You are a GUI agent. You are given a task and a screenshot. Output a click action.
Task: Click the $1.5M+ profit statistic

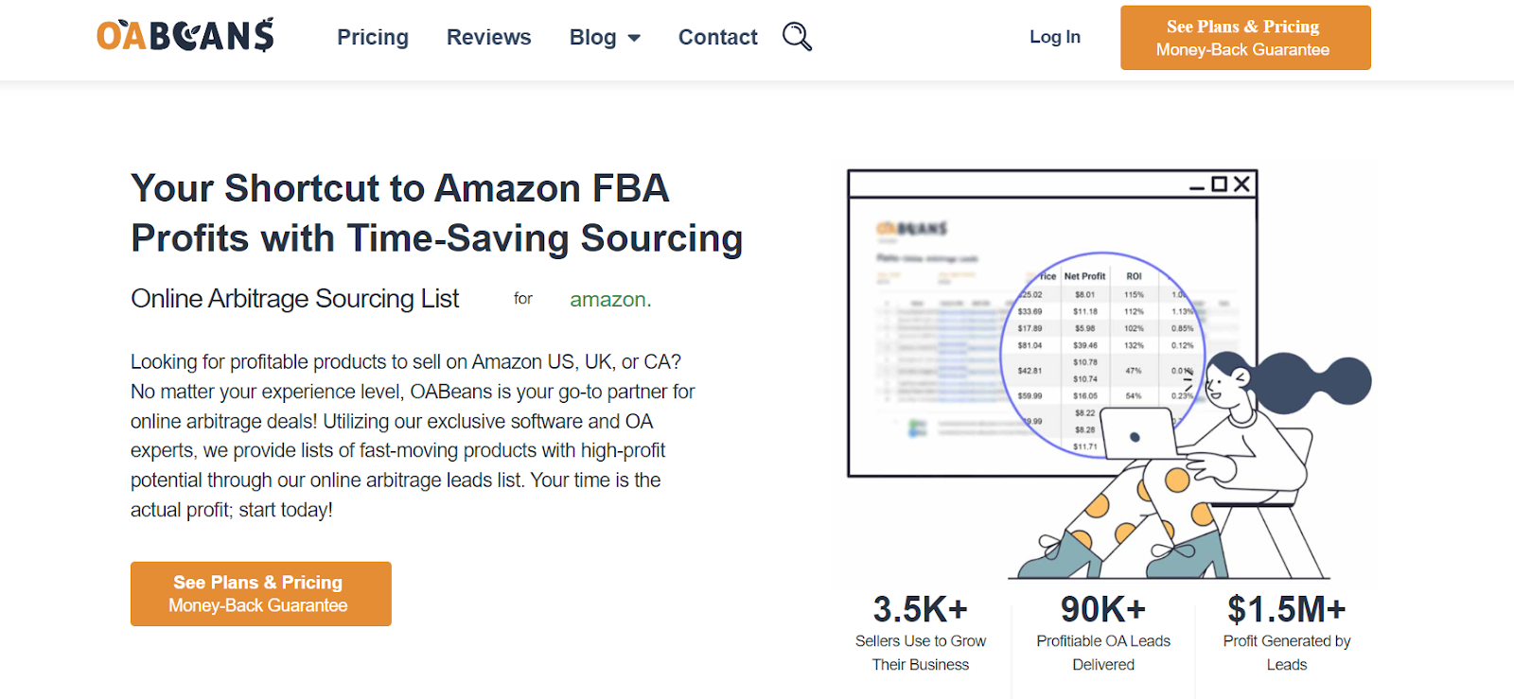point(1286,610)
